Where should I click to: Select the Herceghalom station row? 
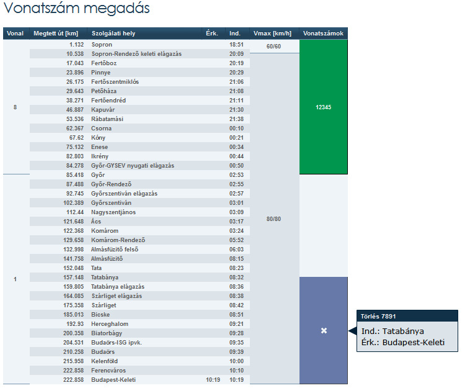click(x=140, y=323)
